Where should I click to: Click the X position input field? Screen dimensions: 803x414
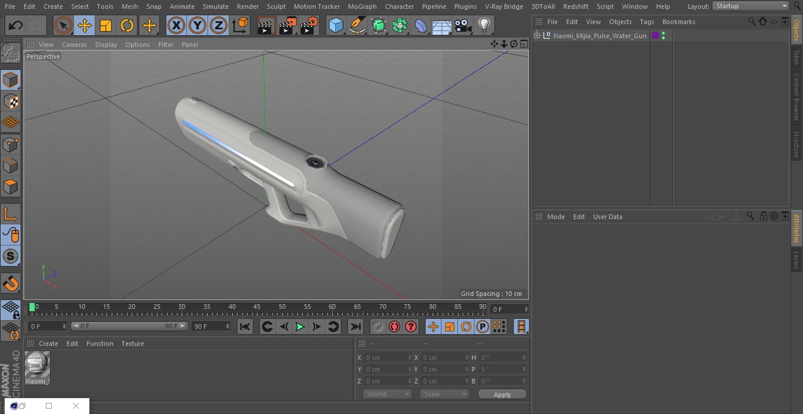click(x=389, y=358)
